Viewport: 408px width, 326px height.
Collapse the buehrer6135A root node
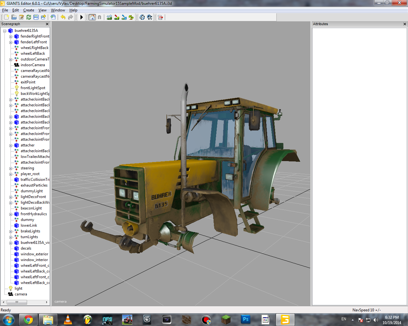tap(5, 31)
